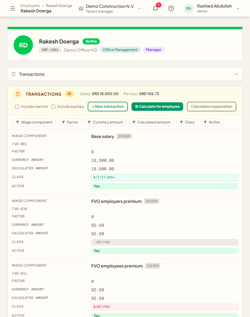Enable the Include inactive checkbox
The height and width of the screenshot is (317, 250).
click(x=17, y=107)
